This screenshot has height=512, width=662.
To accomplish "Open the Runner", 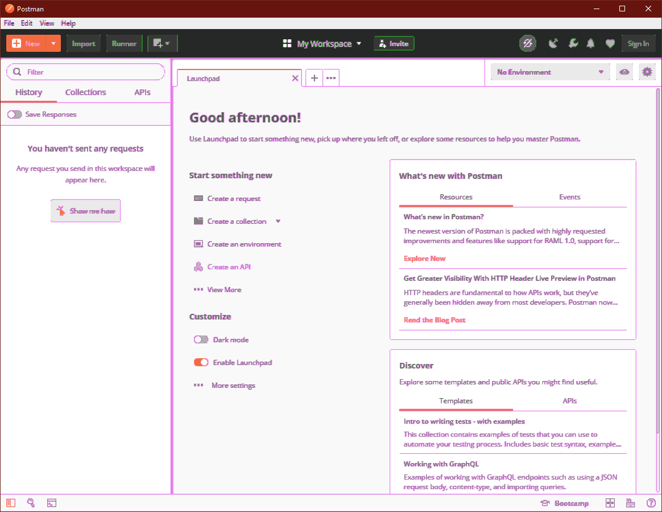I will (124, 43).
